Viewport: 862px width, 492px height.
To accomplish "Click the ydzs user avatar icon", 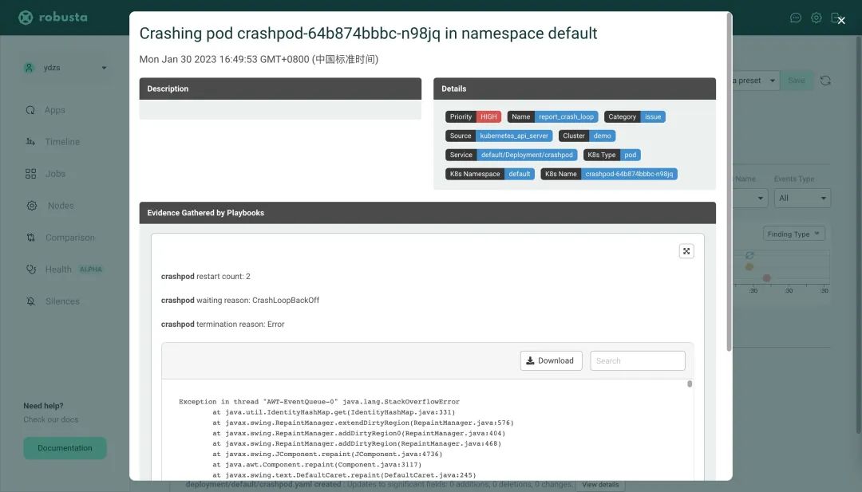I will pos(29,68).
